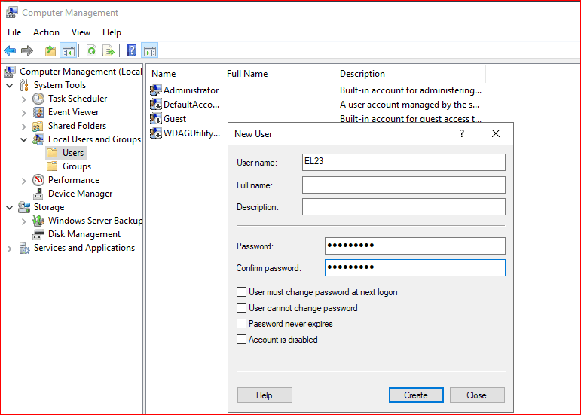The width and height of the screenshot is (581, 415).
Task: Toggle Show/Hide Action Pane toolbar icon
Action: (x=149, y=51)
